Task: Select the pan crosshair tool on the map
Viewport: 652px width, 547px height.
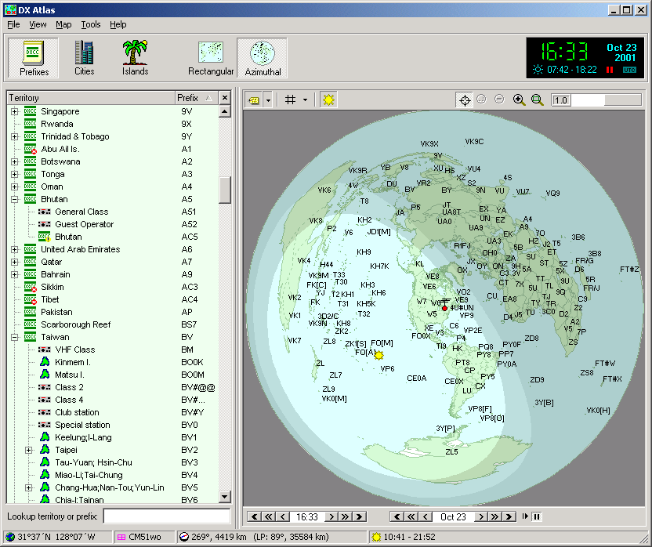Action: click(x=465, y=99)
